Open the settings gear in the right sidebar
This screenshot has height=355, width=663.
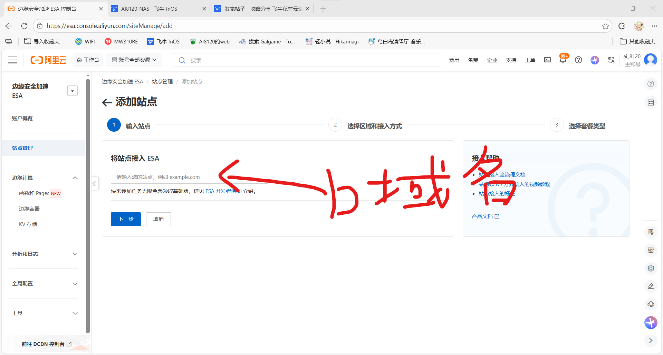(x=651, y=268)
